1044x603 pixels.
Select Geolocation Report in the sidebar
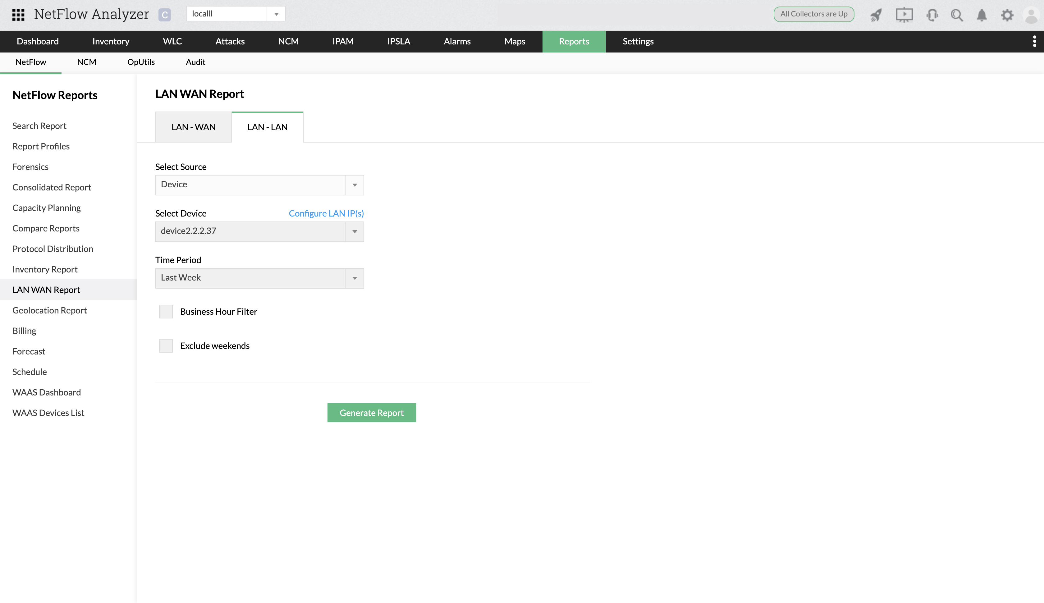[x=49, y=310]
